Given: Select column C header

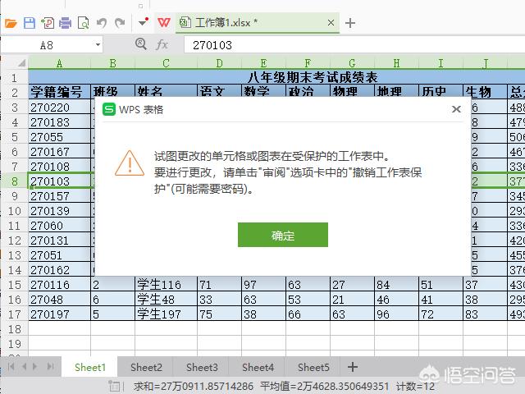Looking at the screenshot, I should point(166,63).
